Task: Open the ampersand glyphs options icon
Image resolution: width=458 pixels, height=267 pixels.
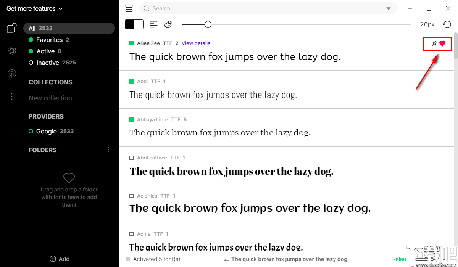Action: pos(168,24)
